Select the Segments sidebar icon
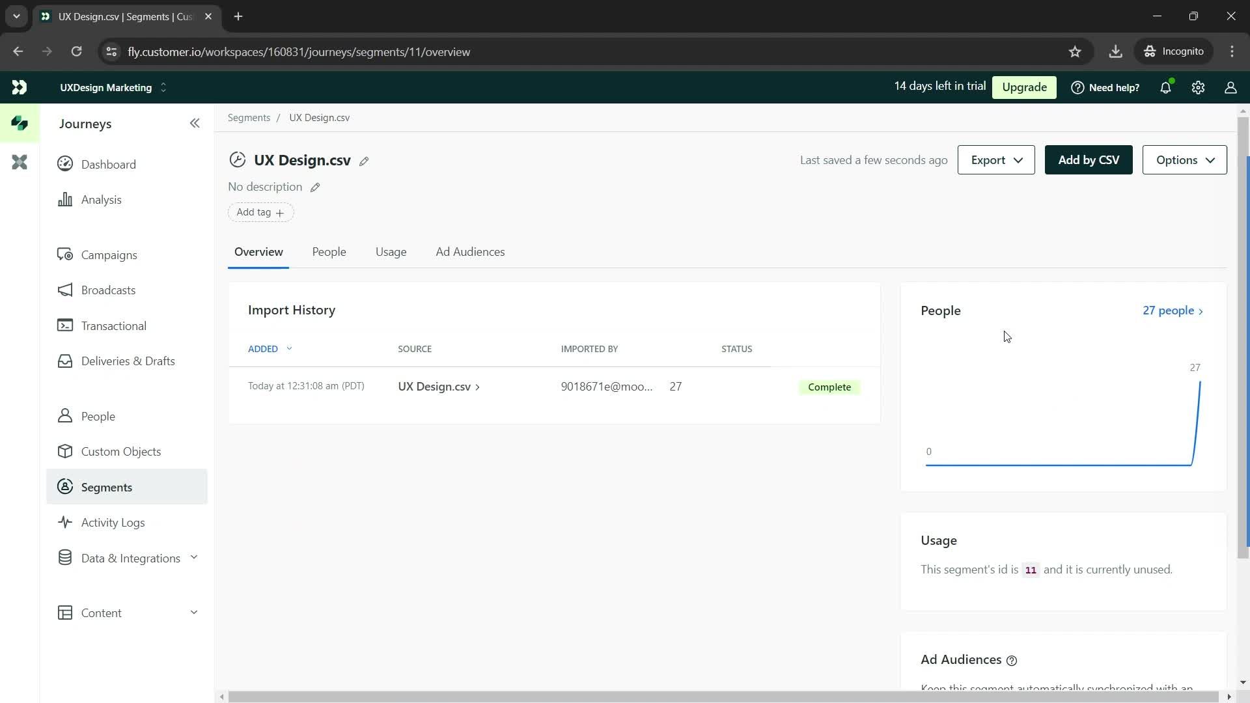Screen dimensions: 1250x703 pyautogui.click(x=65, y=487)
